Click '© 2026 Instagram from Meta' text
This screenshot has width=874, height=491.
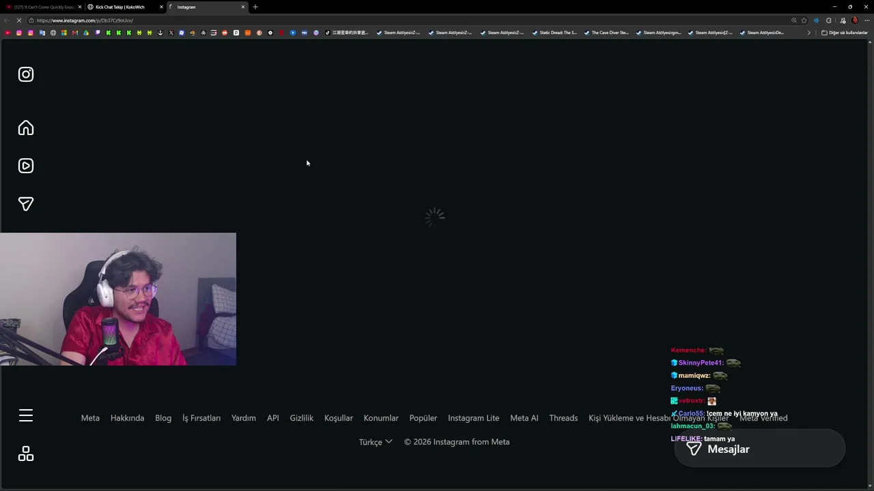pyautogui.click(x=457, y=442)
